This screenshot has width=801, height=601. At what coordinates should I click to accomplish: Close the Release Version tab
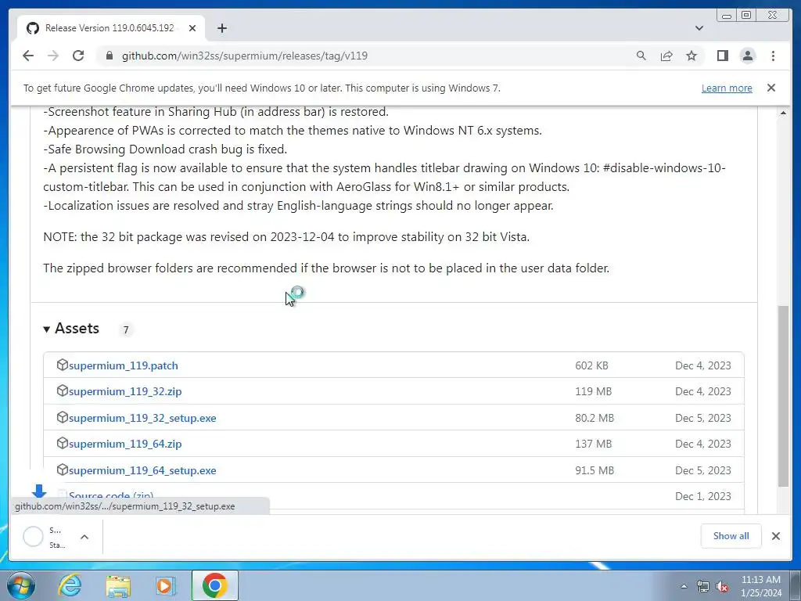pyautogui.click(x=192, y=28)
